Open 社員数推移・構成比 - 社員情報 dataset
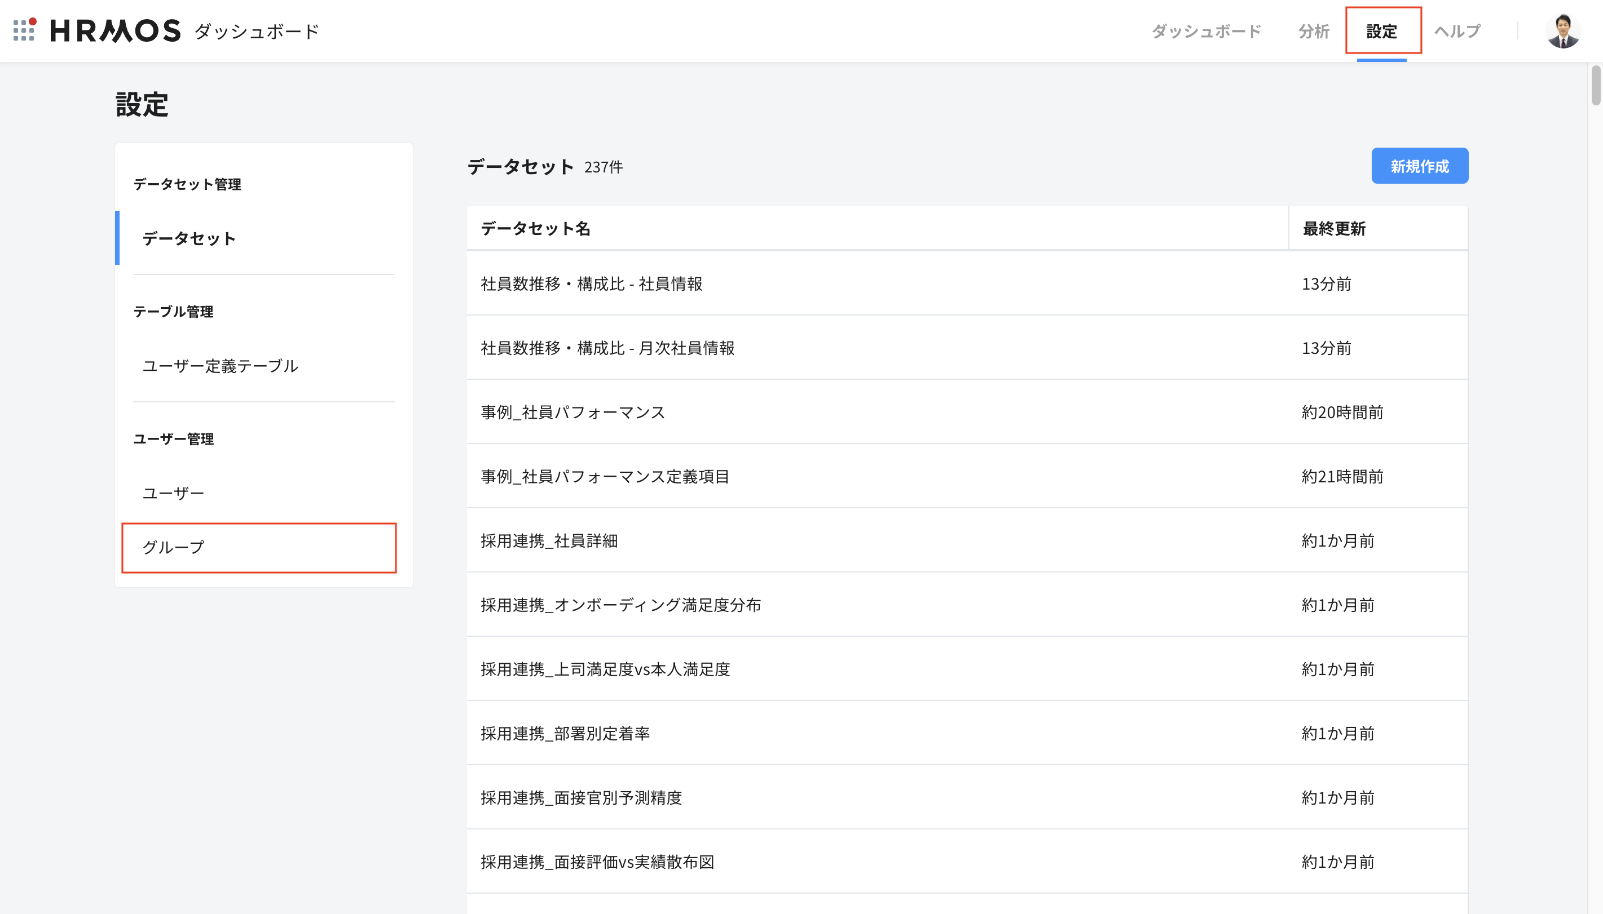1603x914 pixels. tap(591, 284)
